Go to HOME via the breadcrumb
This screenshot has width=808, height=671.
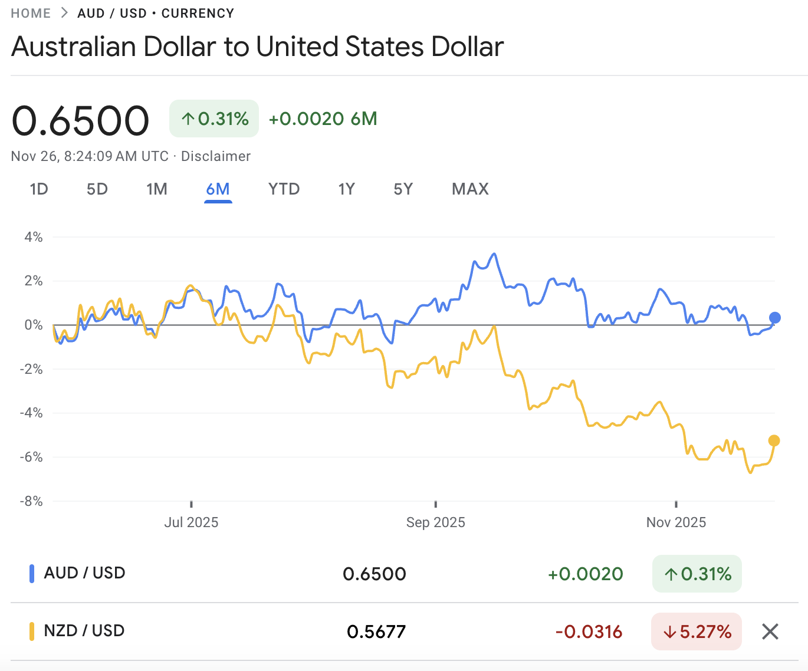tap(31, 12)
